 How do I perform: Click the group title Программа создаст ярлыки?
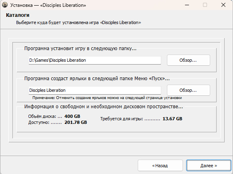pos(97,79)
